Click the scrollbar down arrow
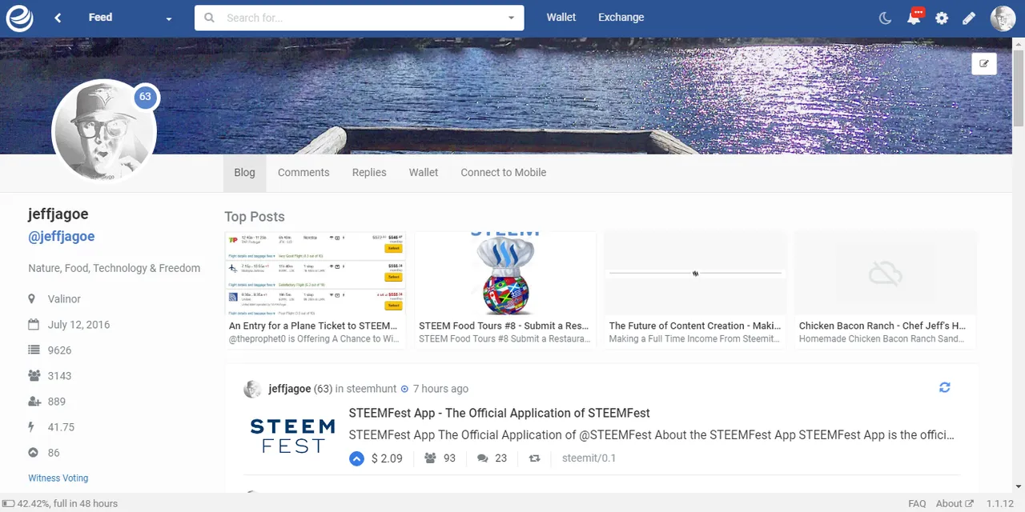The image size is (1025, 512). point(1019,486)
